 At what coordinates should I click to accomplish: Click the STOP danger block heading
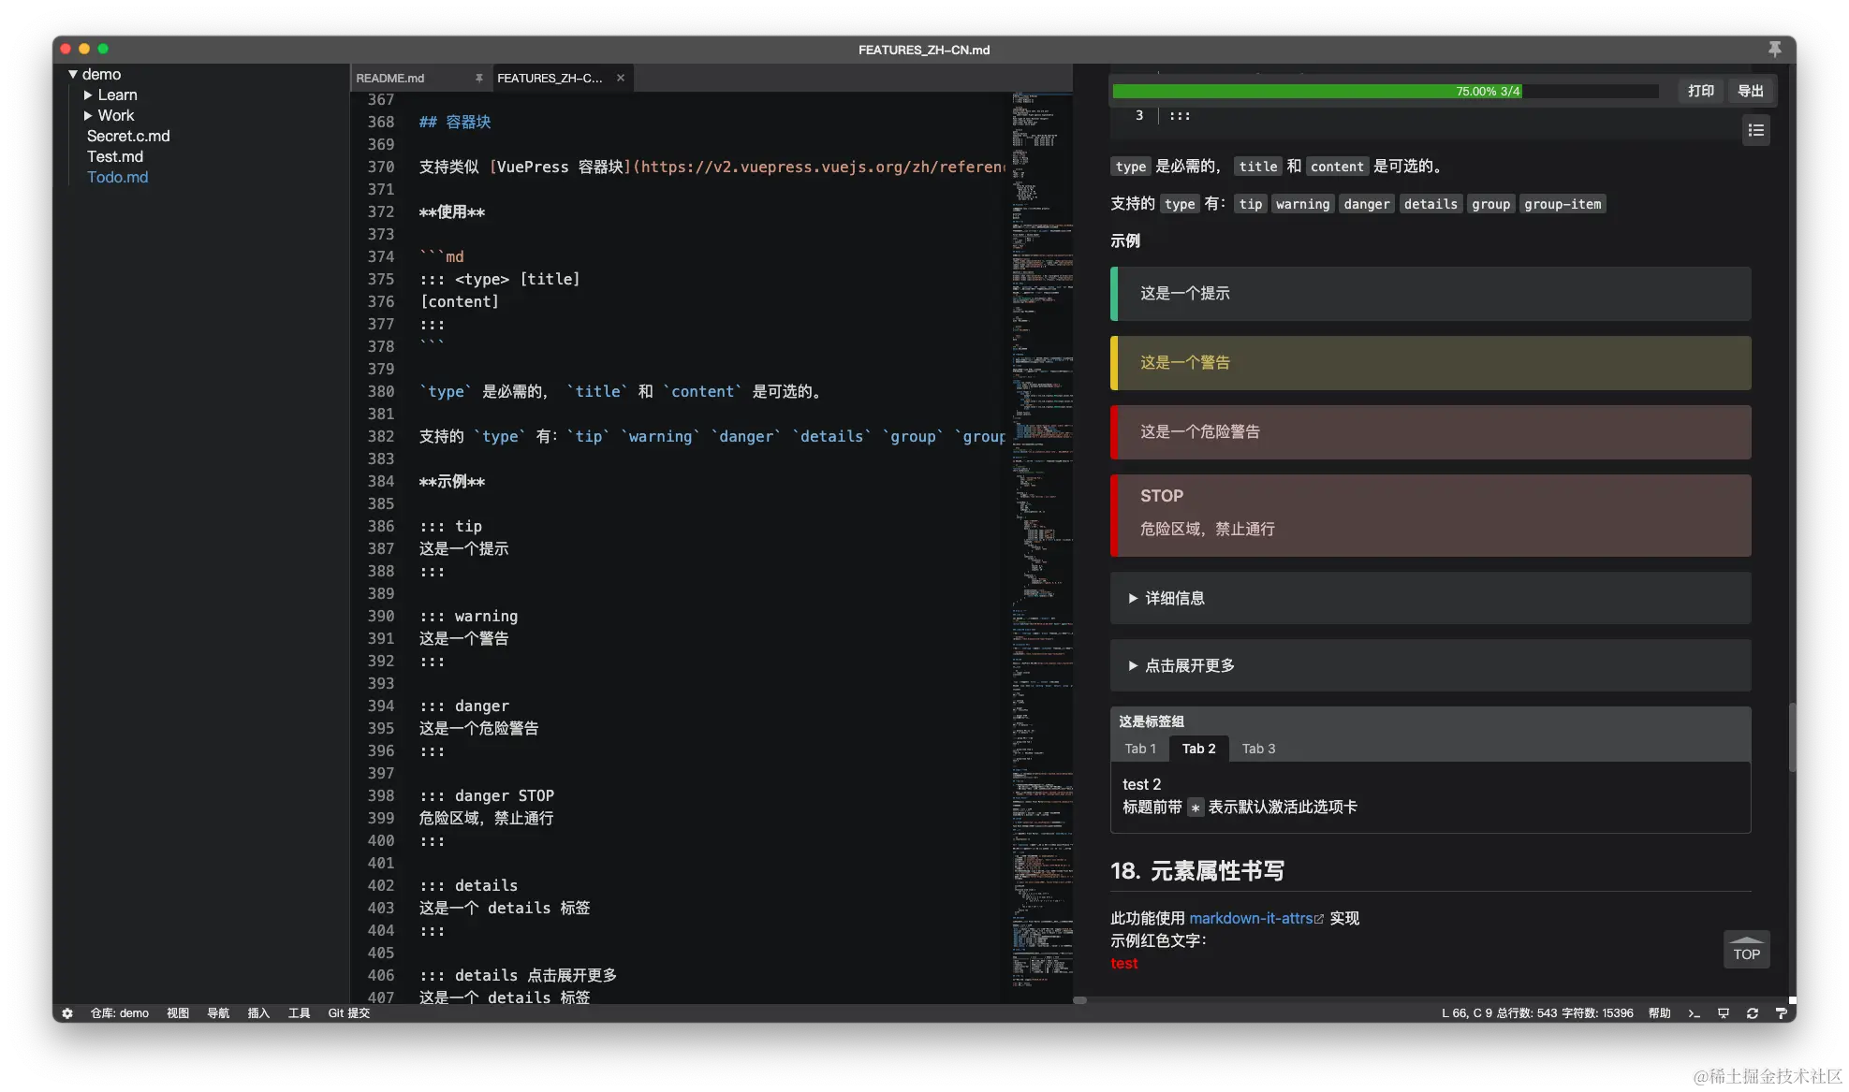[1161, 496]
